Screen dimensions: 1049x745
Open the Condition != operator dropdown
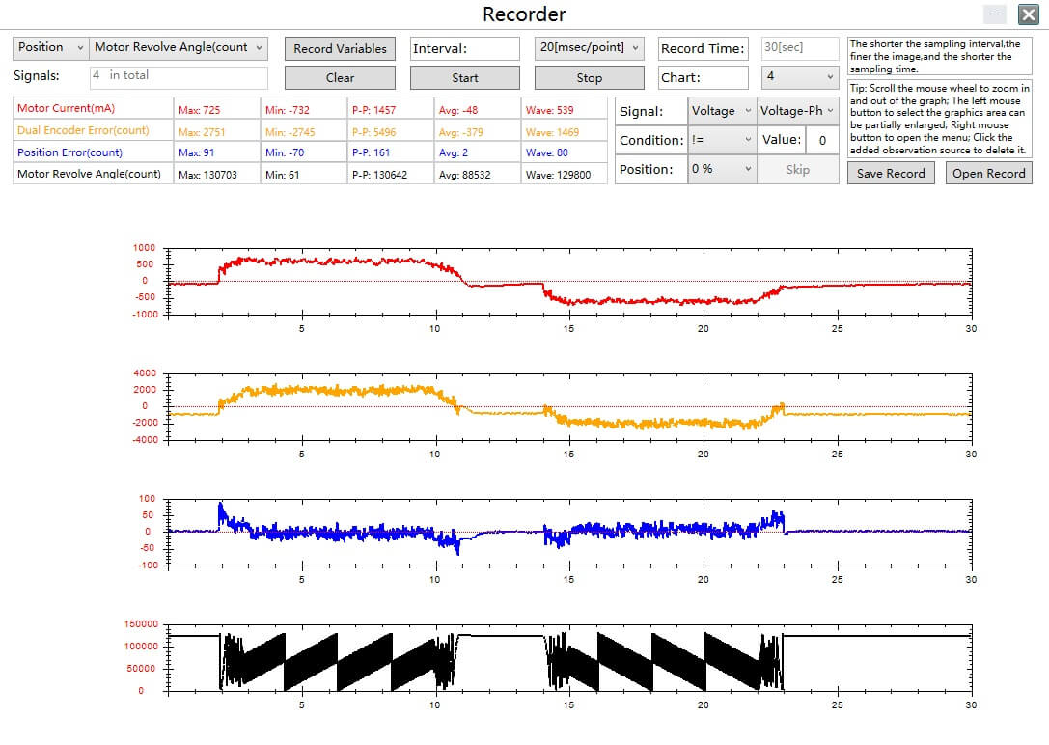coord(721,140)
